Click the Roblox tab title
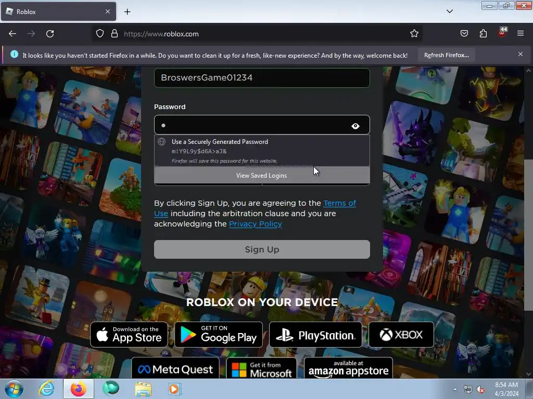 pos(26,11)
